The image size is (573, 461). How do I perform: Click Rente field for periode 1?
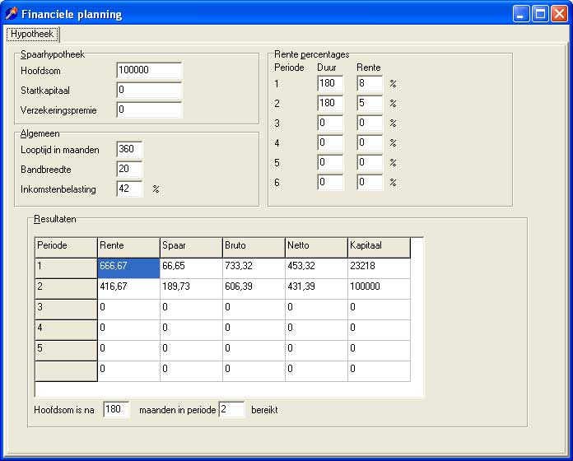click(x=370, y=83)
